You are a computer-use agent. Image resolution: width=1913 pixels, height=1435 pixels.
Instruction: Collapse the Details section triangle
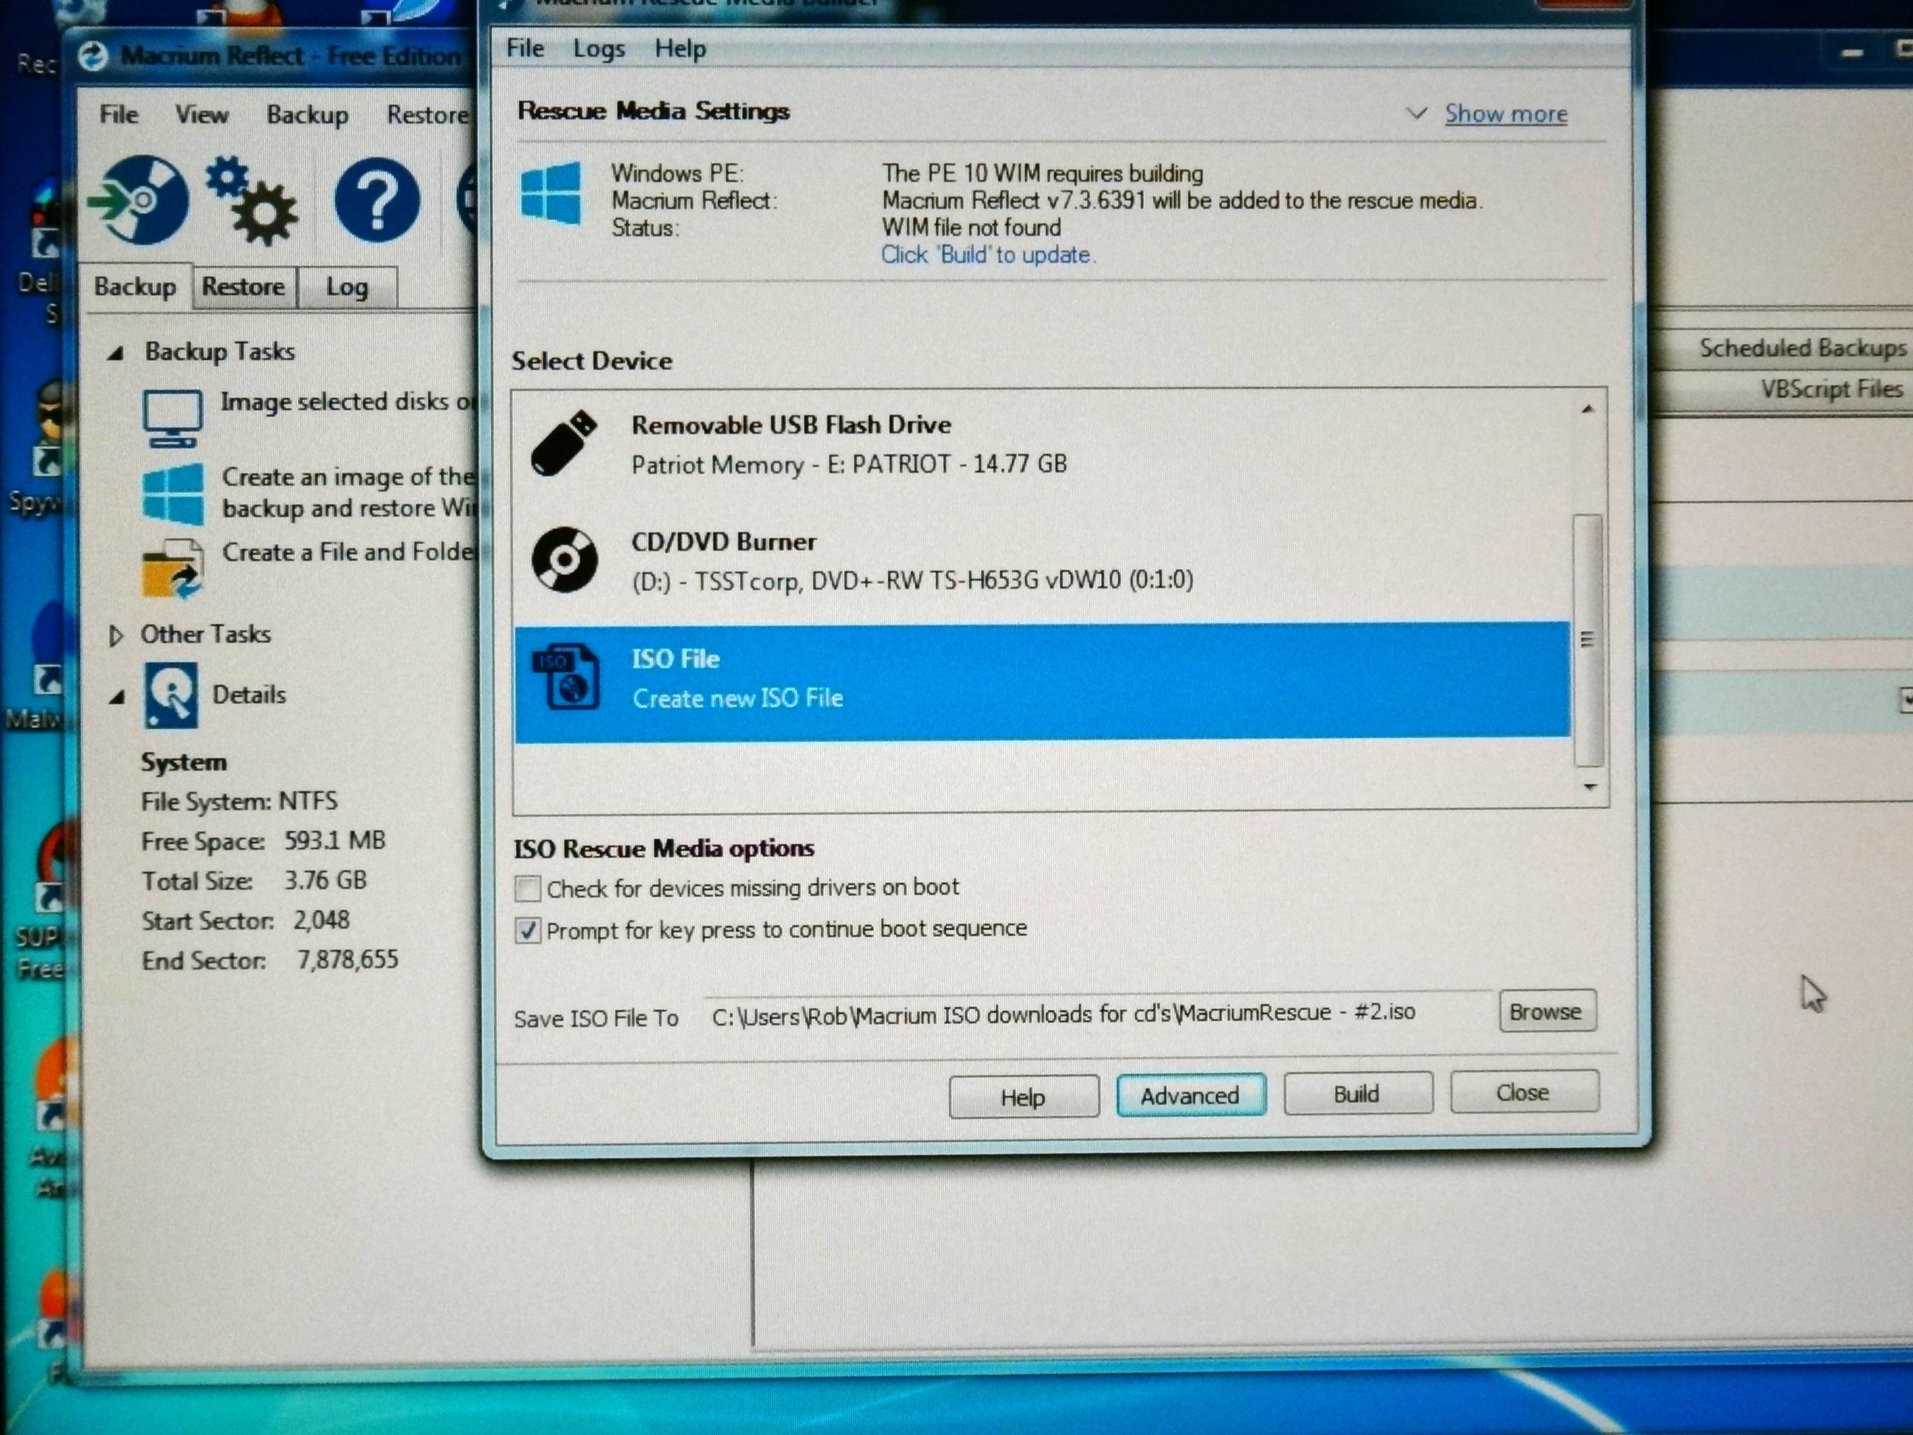(x=117, y=696)
